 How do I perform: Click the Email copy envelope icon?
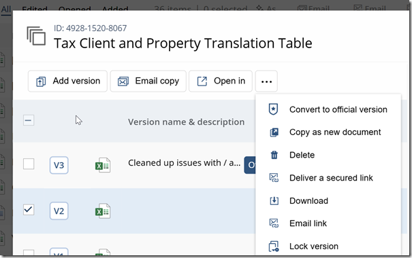[x=123, y=81]
